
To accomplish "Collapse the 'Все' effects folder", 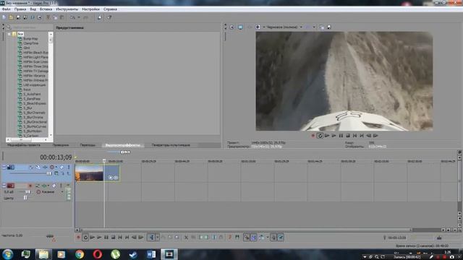I will pos(9,34).
